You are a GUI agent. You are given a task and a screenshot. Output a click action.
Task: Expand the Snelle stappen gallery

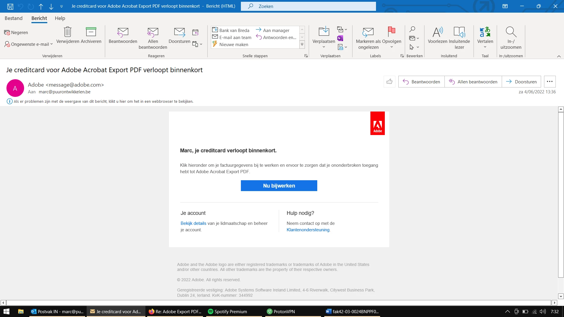pyautogui.click(x=302, y=45)
